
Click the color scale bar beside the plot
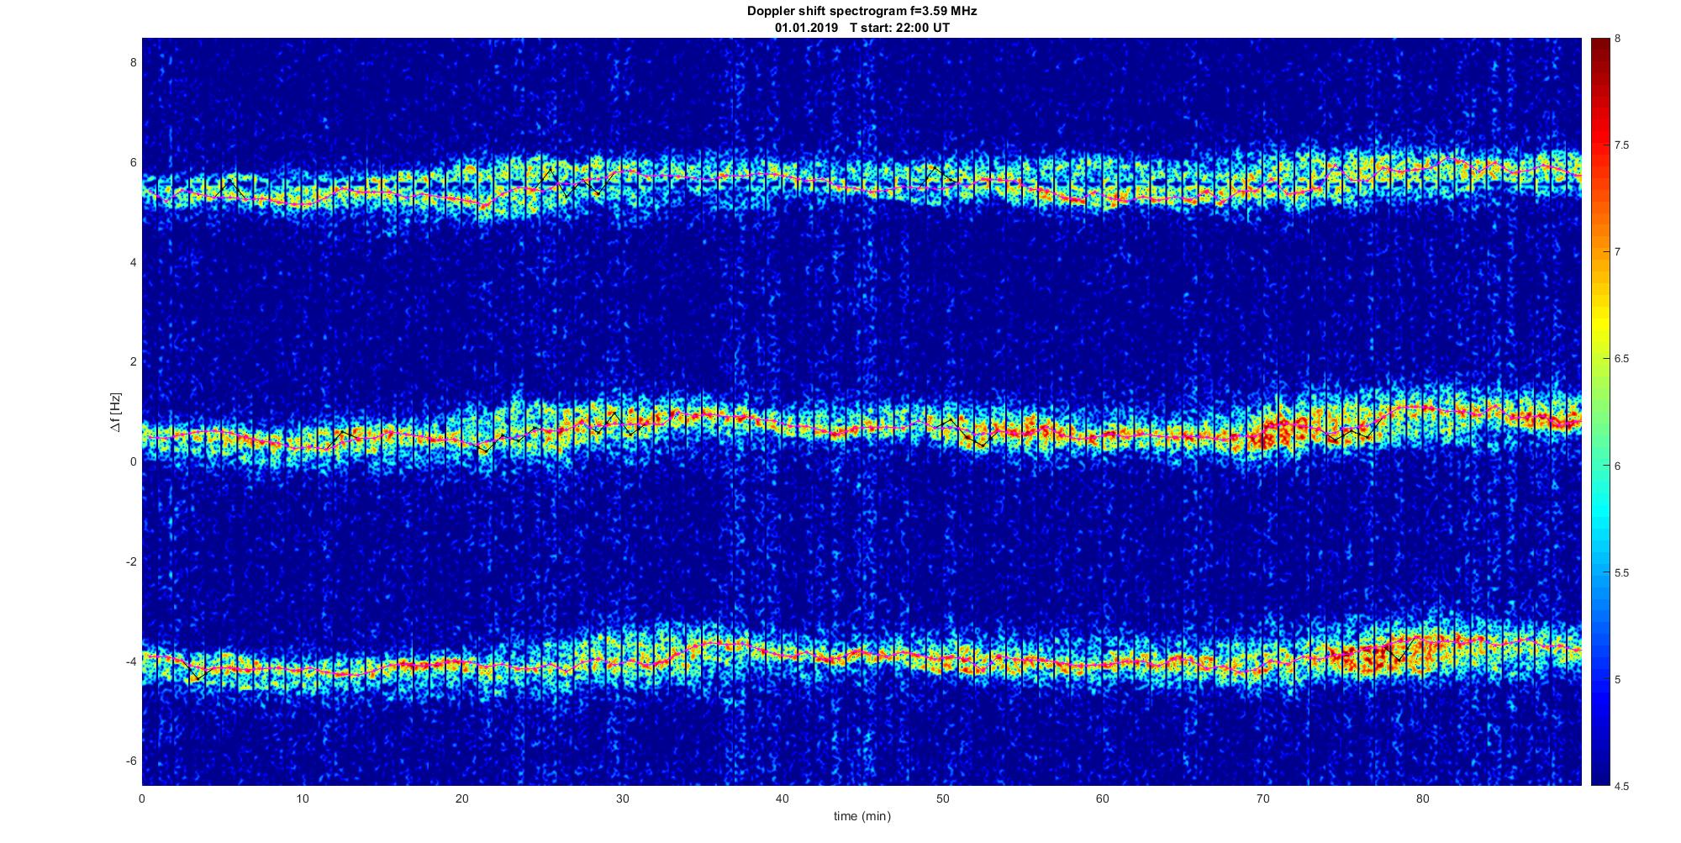(x=1599, y=412)
